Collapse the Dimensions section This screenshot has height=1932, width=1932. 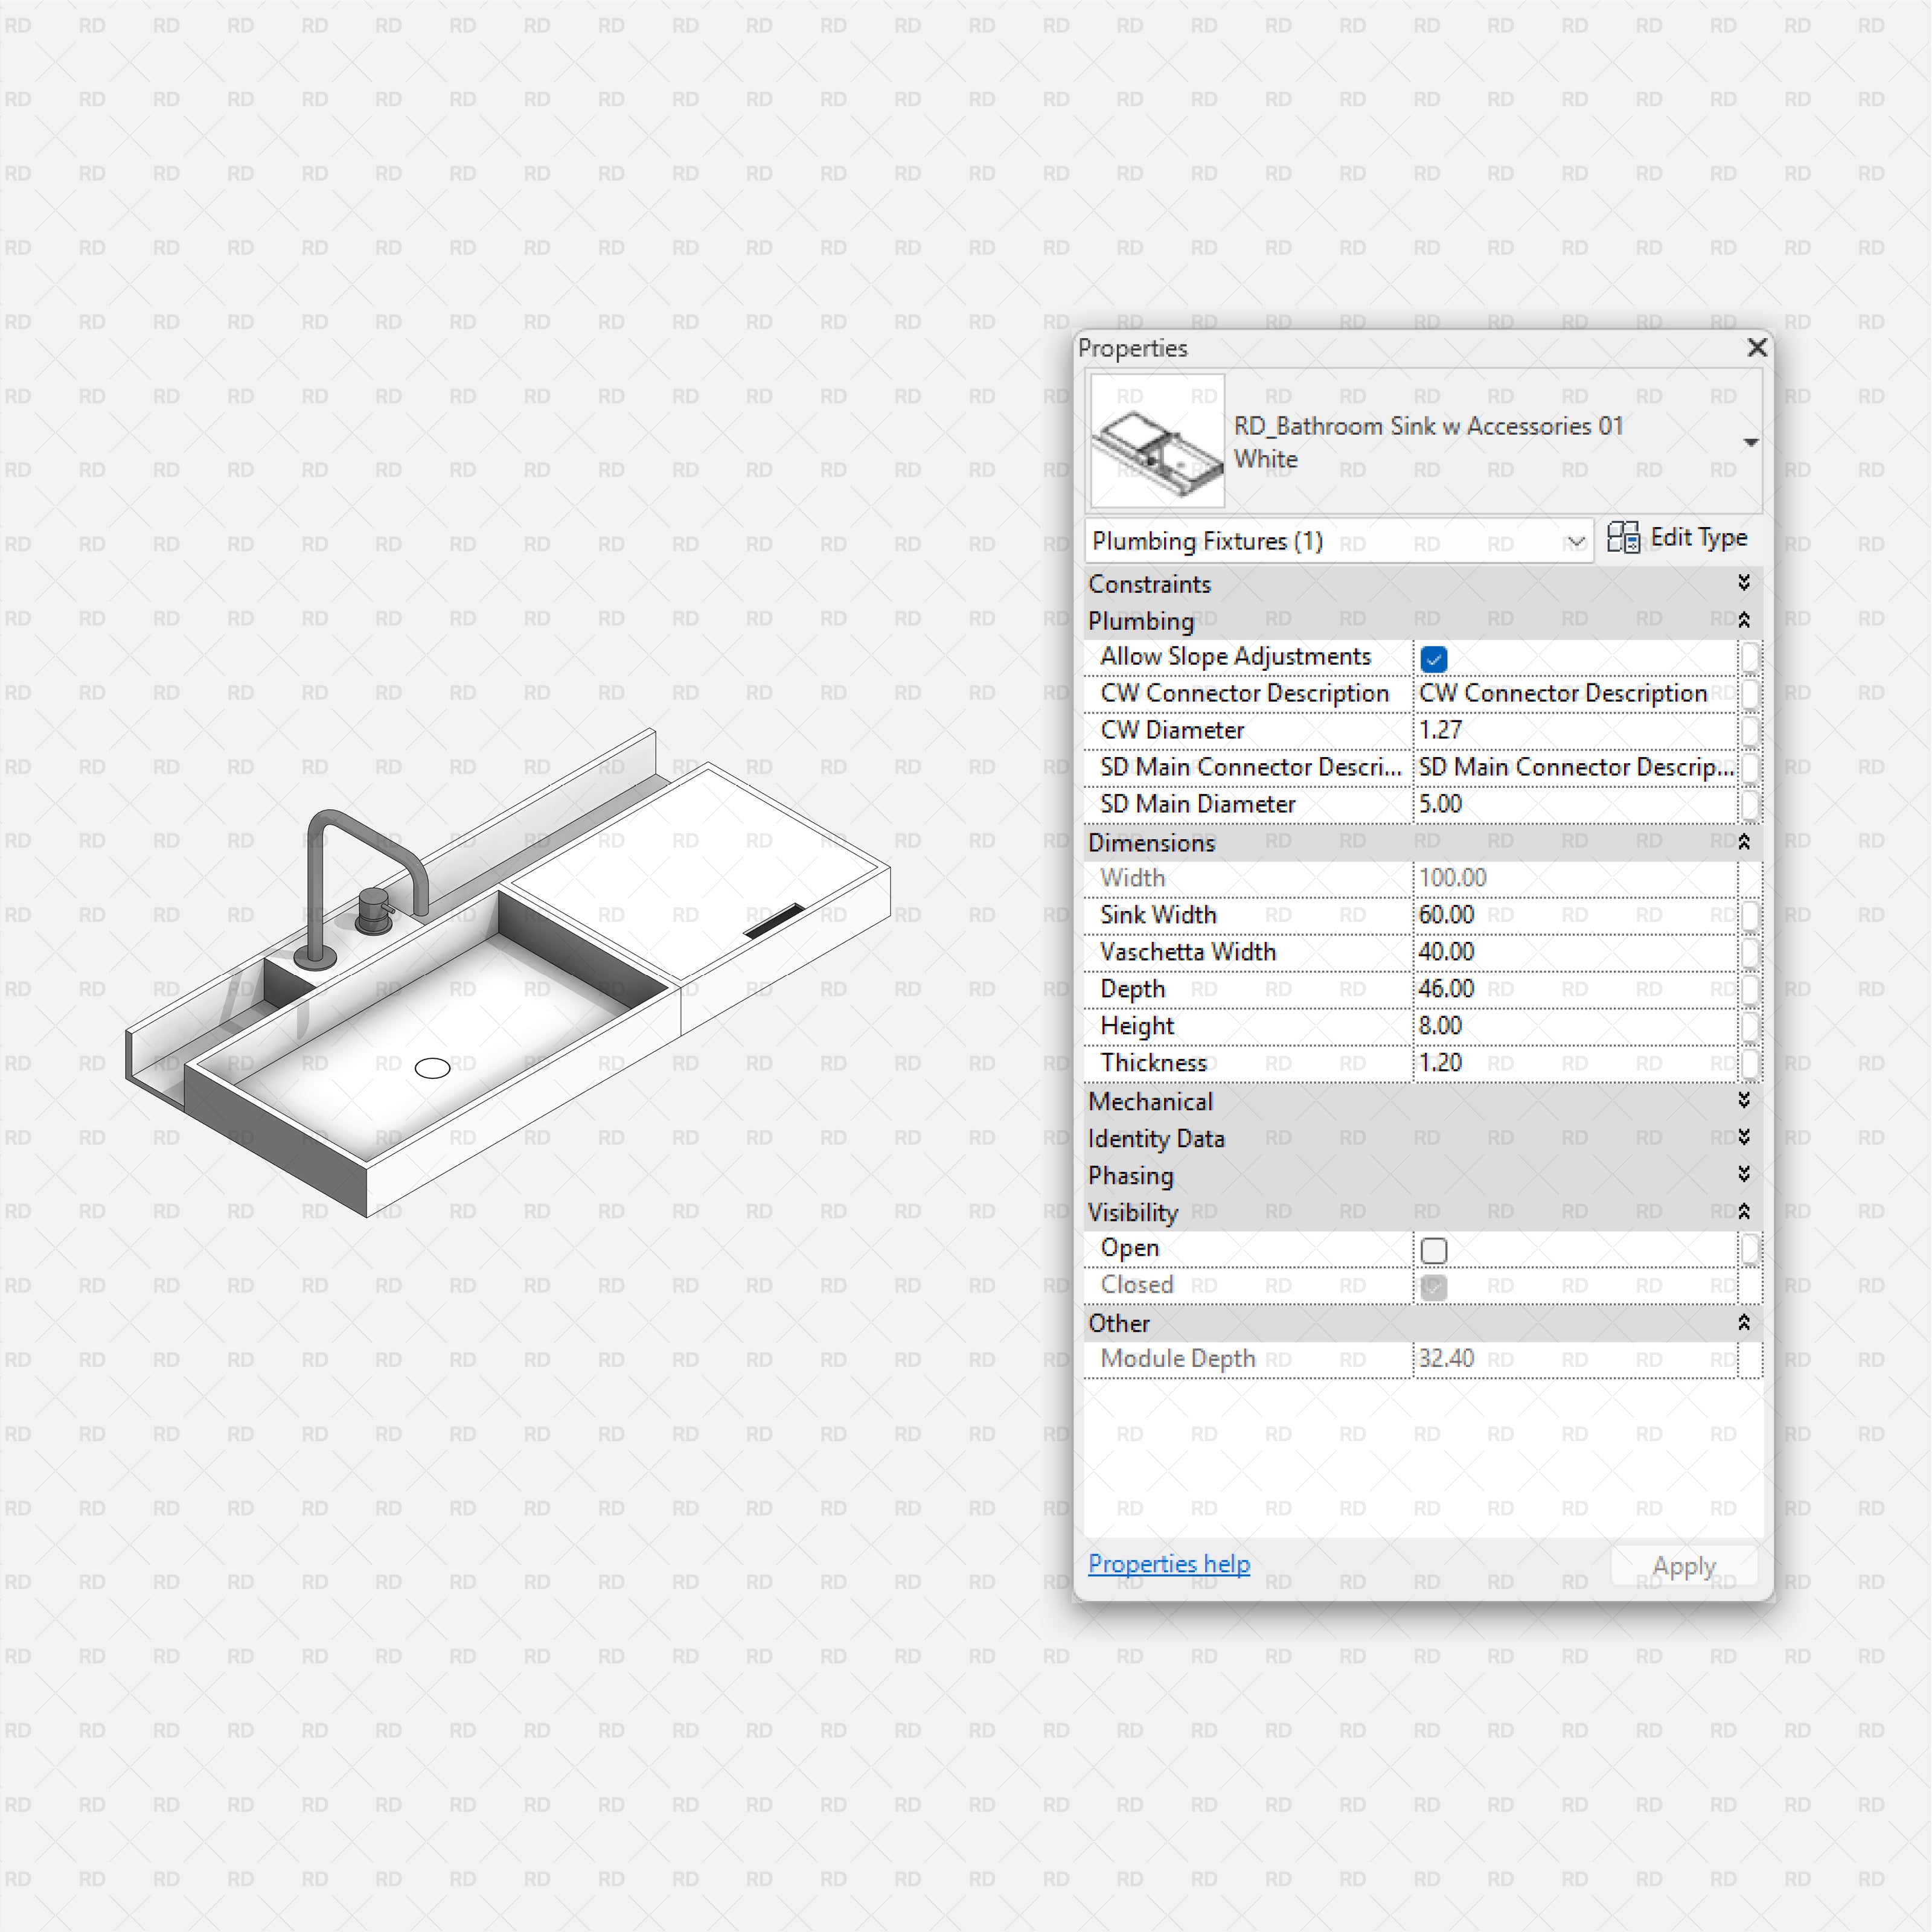[1744, 842]
